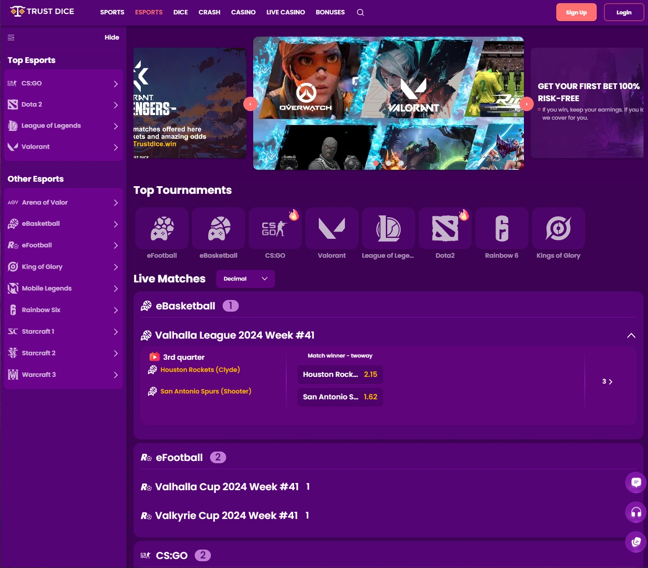Expand the Arena of Valor chevron
The width and height of the screenshot is (648, 568).
point(116,203)
